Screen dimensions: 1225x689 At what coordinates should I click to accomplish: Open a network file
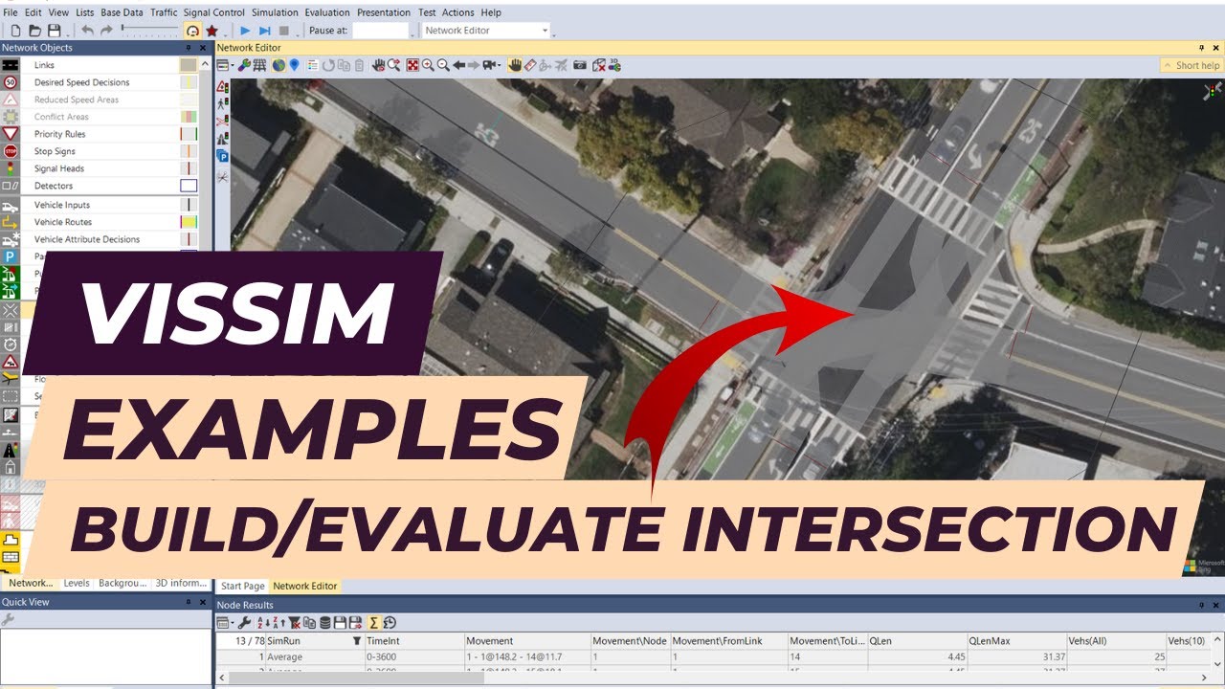34,31
